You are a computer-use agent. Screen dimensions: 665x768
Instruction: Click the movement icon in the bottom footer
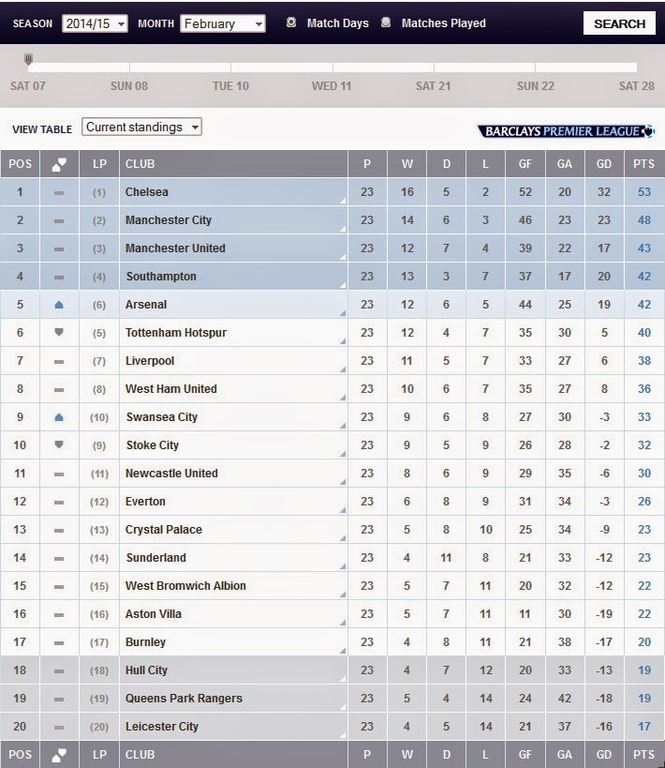59,754
